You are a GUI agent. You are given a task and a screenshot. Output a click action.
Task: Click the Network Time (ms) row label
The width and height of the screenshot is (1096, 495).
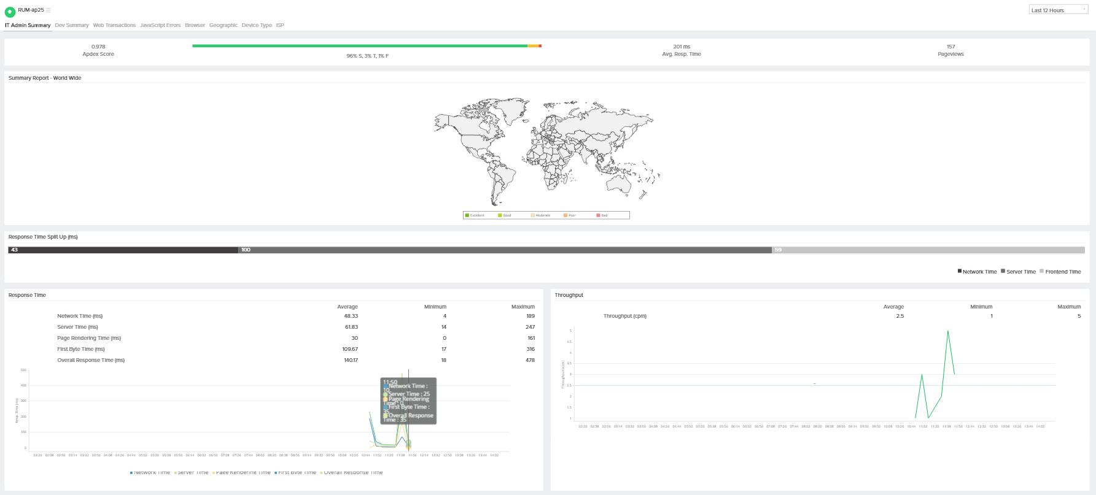[80, 316]
